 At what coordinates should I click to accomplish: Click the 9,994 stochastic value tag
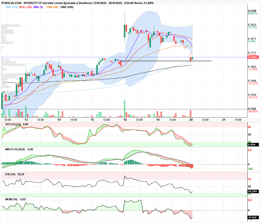[x=253, y=145]
